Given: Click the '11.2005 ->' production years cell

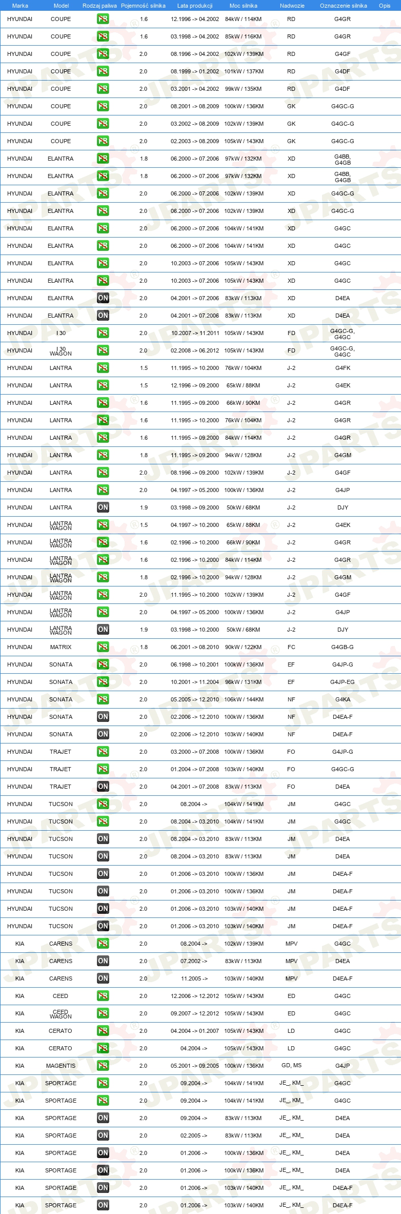Looking at the screenshot, I should coord(194,978).
